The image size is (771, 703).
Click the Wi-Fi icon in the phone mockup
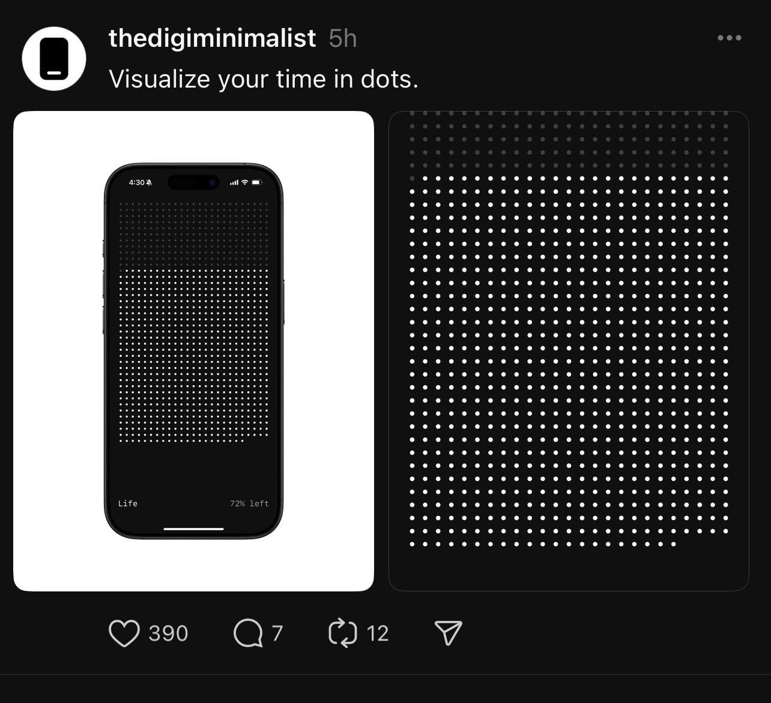coord(244,182)
